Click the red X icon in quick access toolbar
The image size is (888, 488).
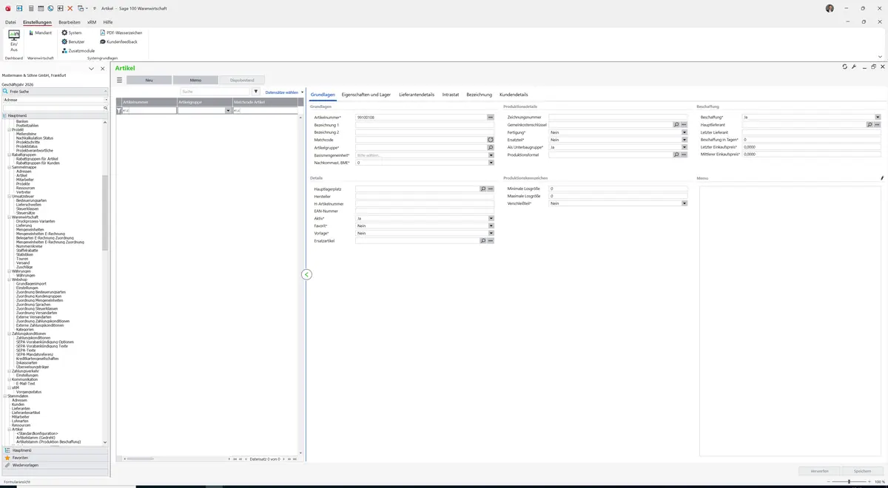(x=70, y=7)
